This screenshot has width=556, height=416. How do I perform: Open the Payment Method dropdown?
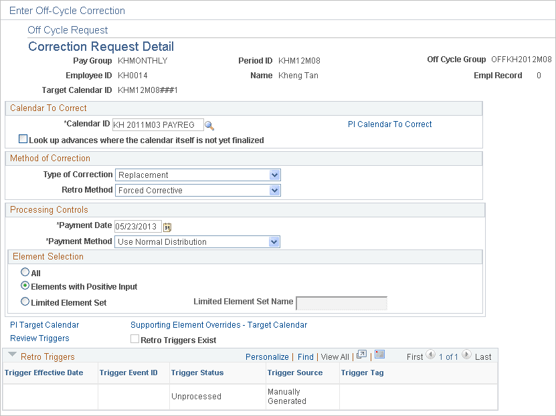[274, 241]
